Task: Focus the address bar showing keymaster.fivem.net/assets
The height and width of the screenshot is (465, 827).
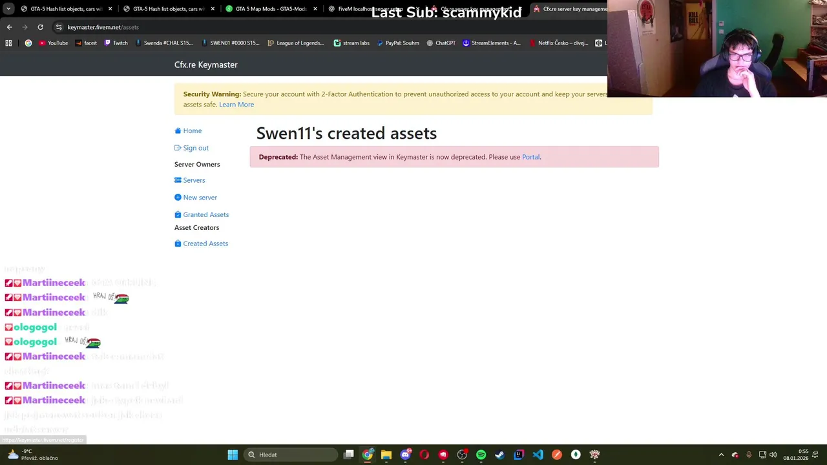Action: (x=323, y=27)
